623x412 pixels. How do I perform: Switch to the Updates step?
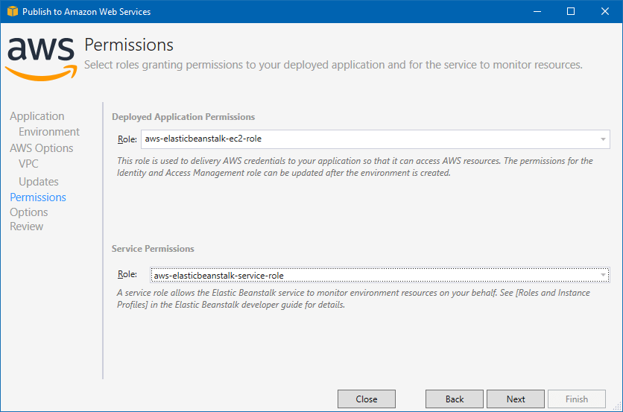pyautogui.click(x=39, y=182)
